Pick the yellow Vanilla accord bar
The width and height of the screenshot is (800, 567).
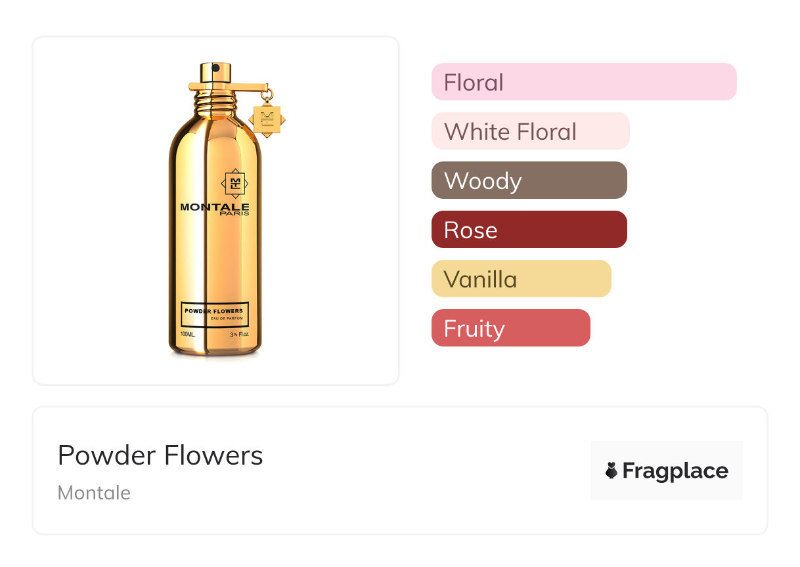pos(521,279)
